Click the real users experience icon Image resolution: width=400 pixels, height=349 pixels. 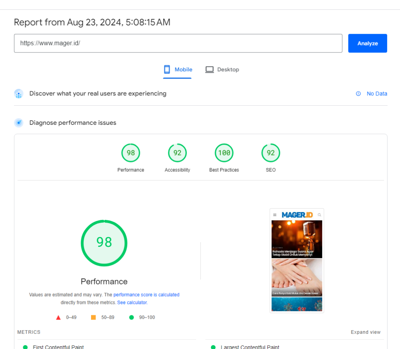point(19,94)
